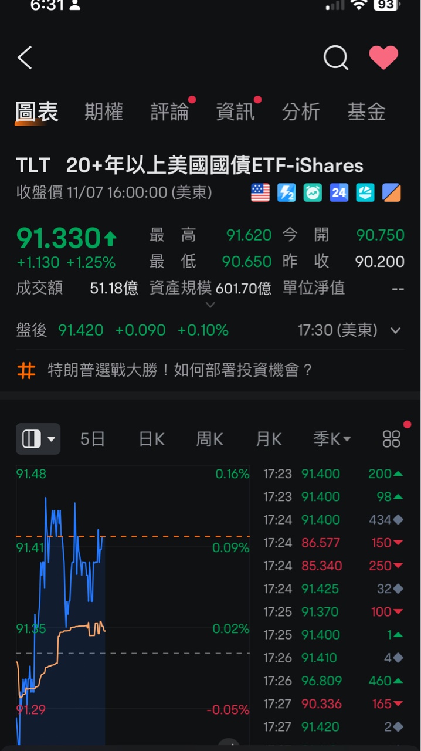Select the 17:26 91.410 trade row
The width and height of the screenshot is (421, 751).
pyautogui.click(x=333, y=658)
